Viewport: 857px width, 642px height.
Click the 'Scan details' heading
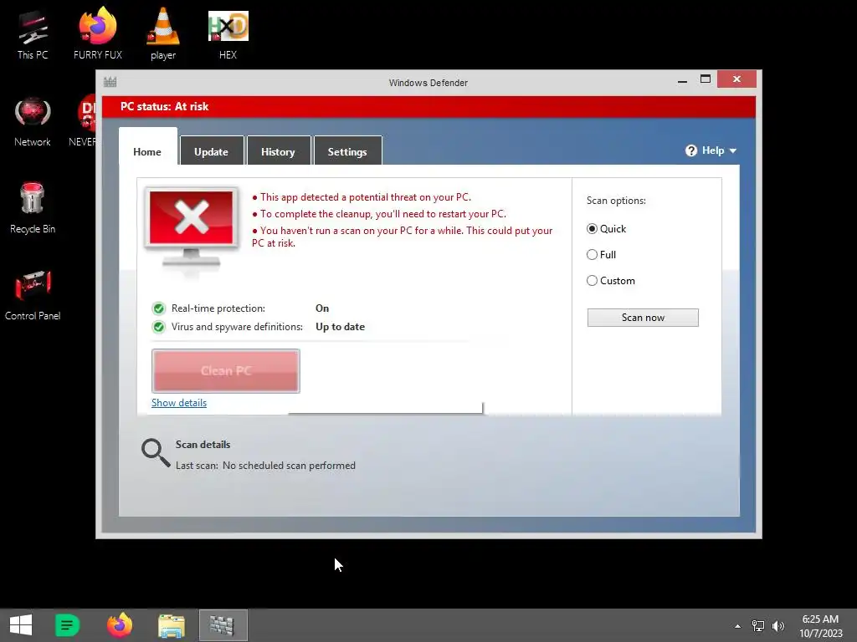click(x=203, y=445)
